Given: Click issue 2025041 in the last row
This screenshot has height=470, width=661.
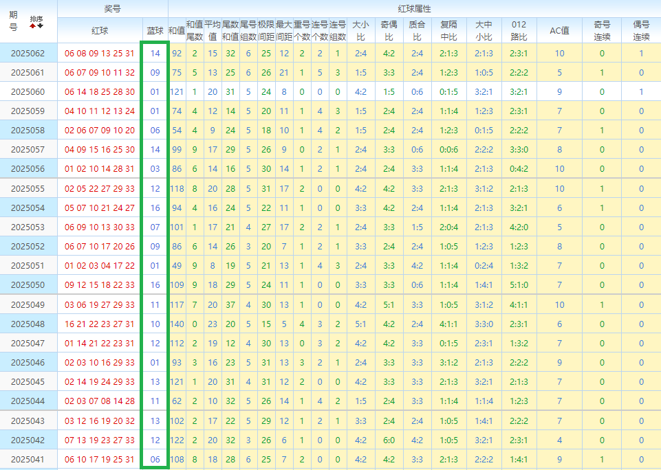Looking at the screenshot, I should (x=28, y=460).
